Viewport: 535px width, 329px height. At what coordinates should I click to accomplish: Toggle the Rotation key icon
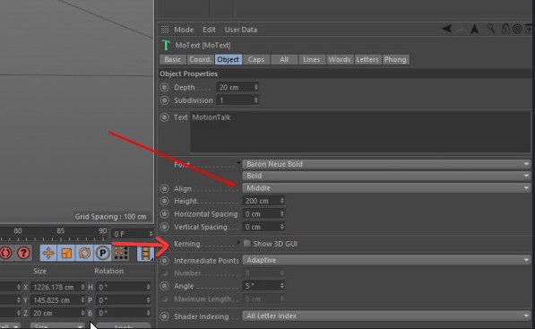tap(84, 253)
